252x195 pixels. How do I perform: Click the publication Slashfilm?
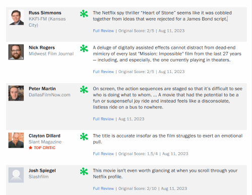[39, 177]
